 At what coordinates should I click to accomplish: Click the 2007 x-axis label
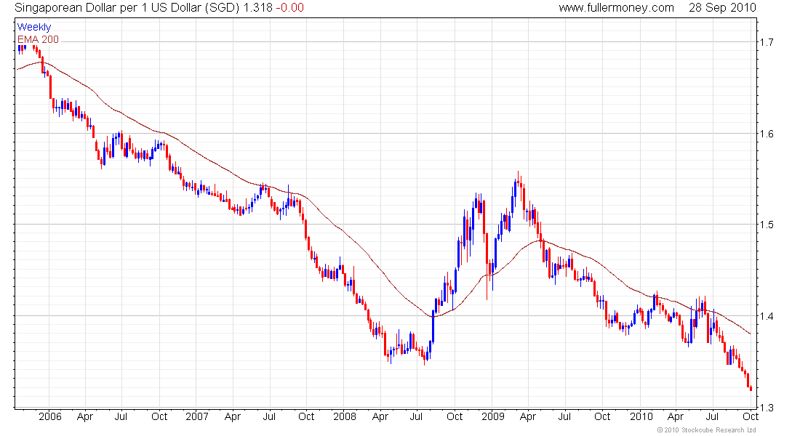click(197, 416)
